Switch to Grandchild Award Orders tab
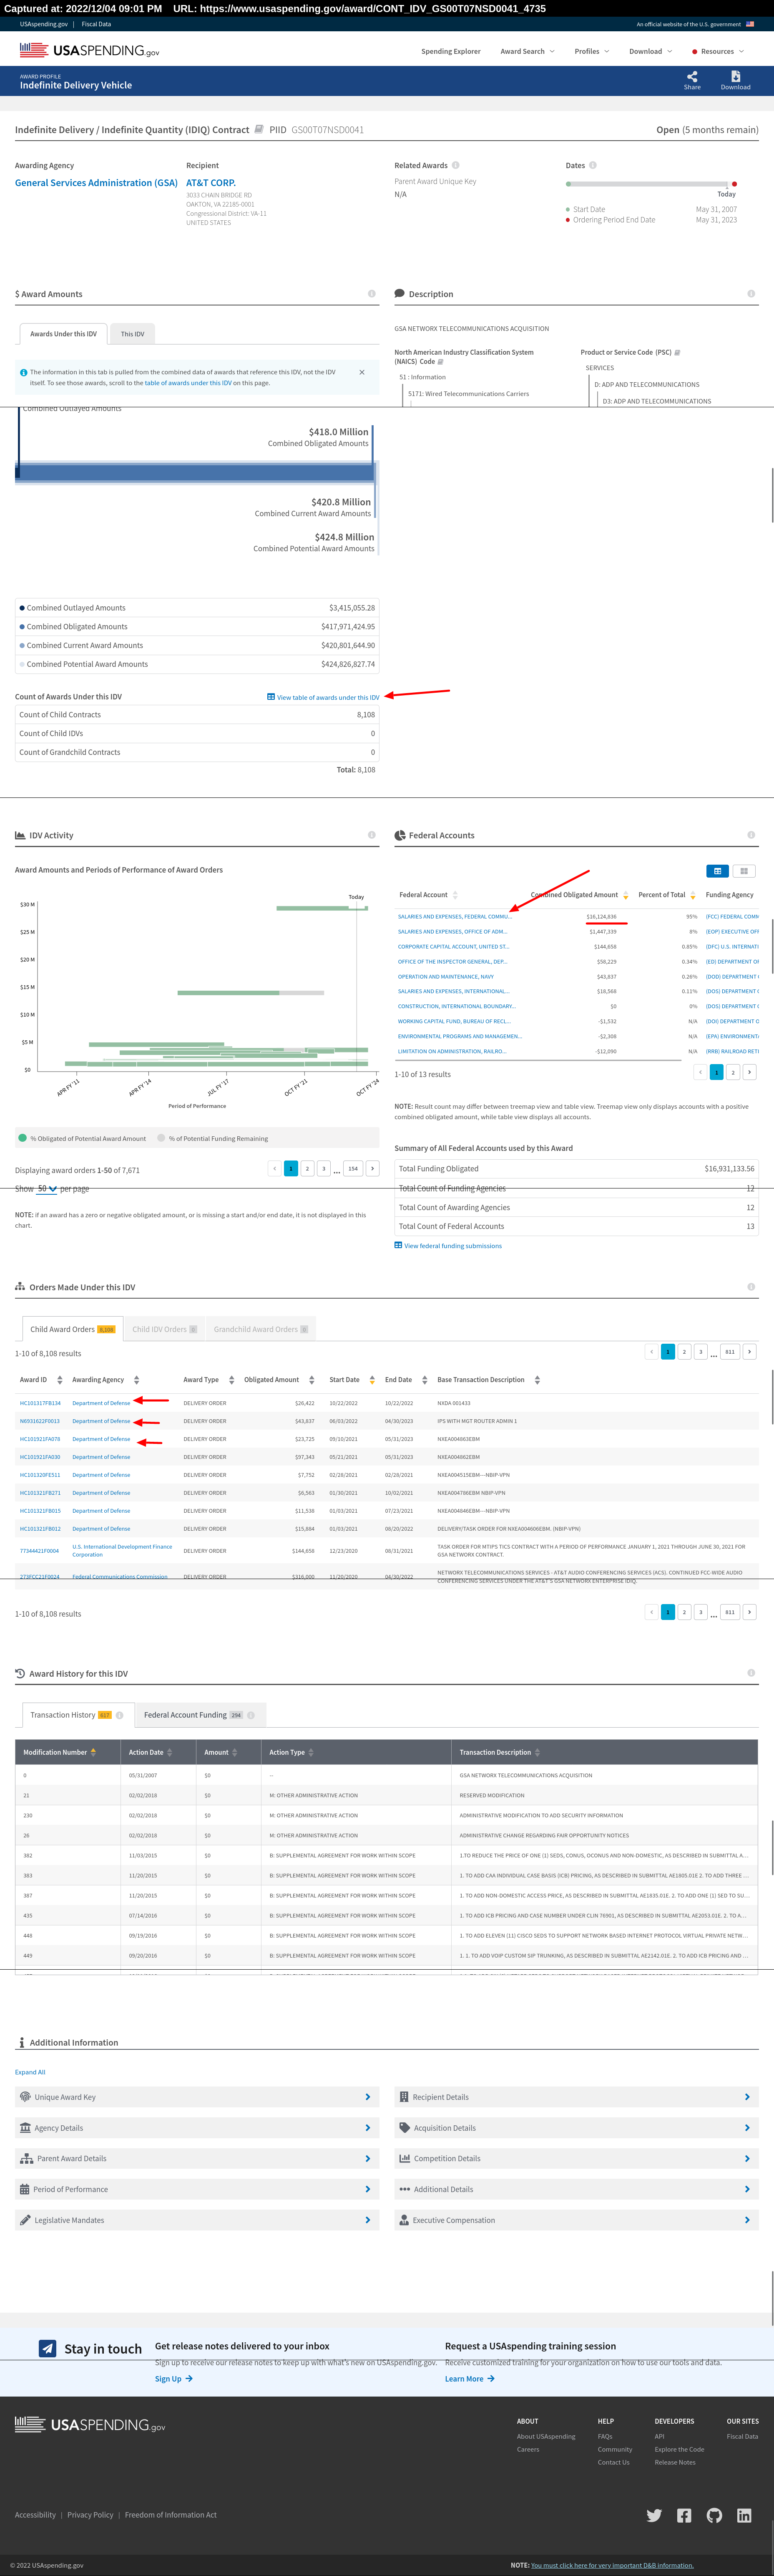This screenshot has height=2576, width=774. point(261,1329)
